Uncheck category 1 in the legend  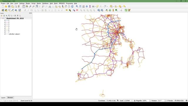(x=5, y=20)
